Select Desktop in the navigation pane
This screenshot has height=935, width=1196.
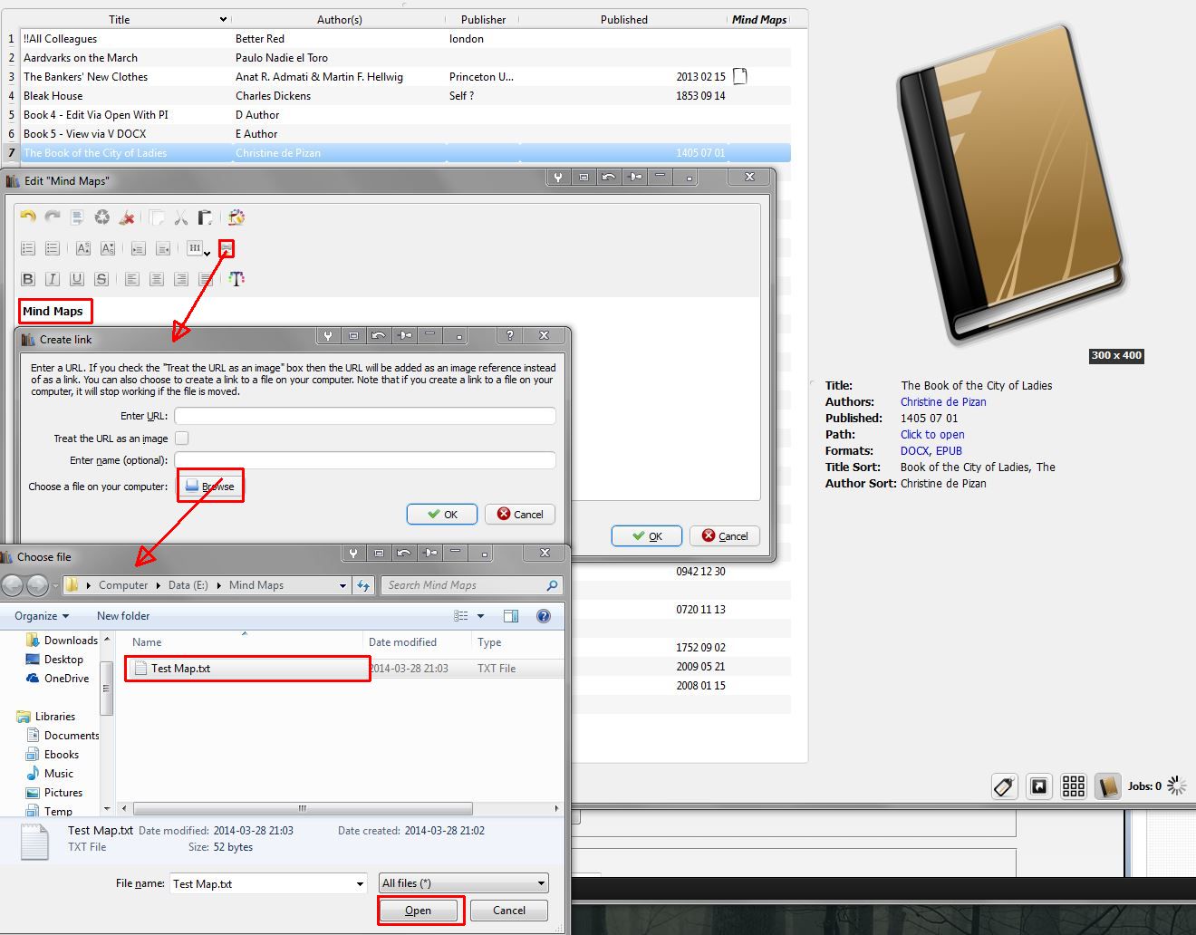54,660
